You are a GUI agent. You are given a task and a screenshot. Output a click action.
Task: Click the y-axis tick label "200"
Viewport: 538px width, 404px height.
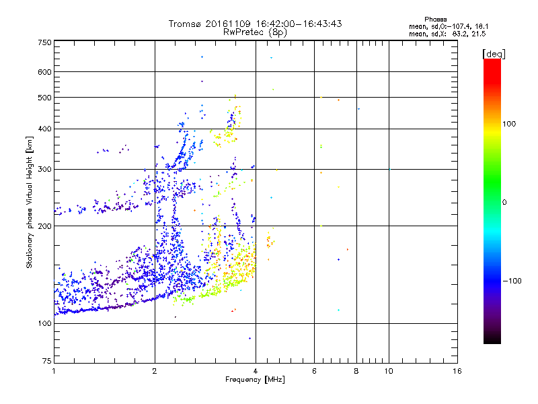[44, 226]
